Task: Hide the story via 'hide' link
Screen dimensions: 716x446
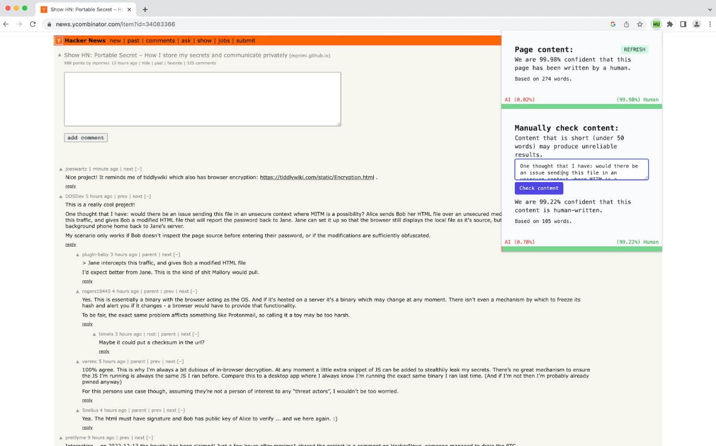Action: click(x=146, y=63)
